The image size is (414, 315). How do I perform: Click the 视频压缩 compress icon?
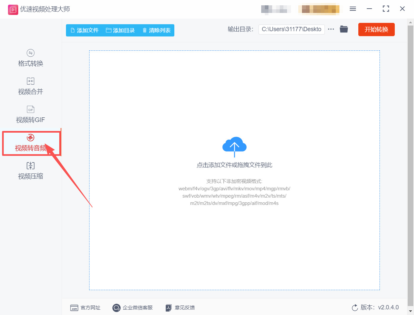tap(30, 166)
